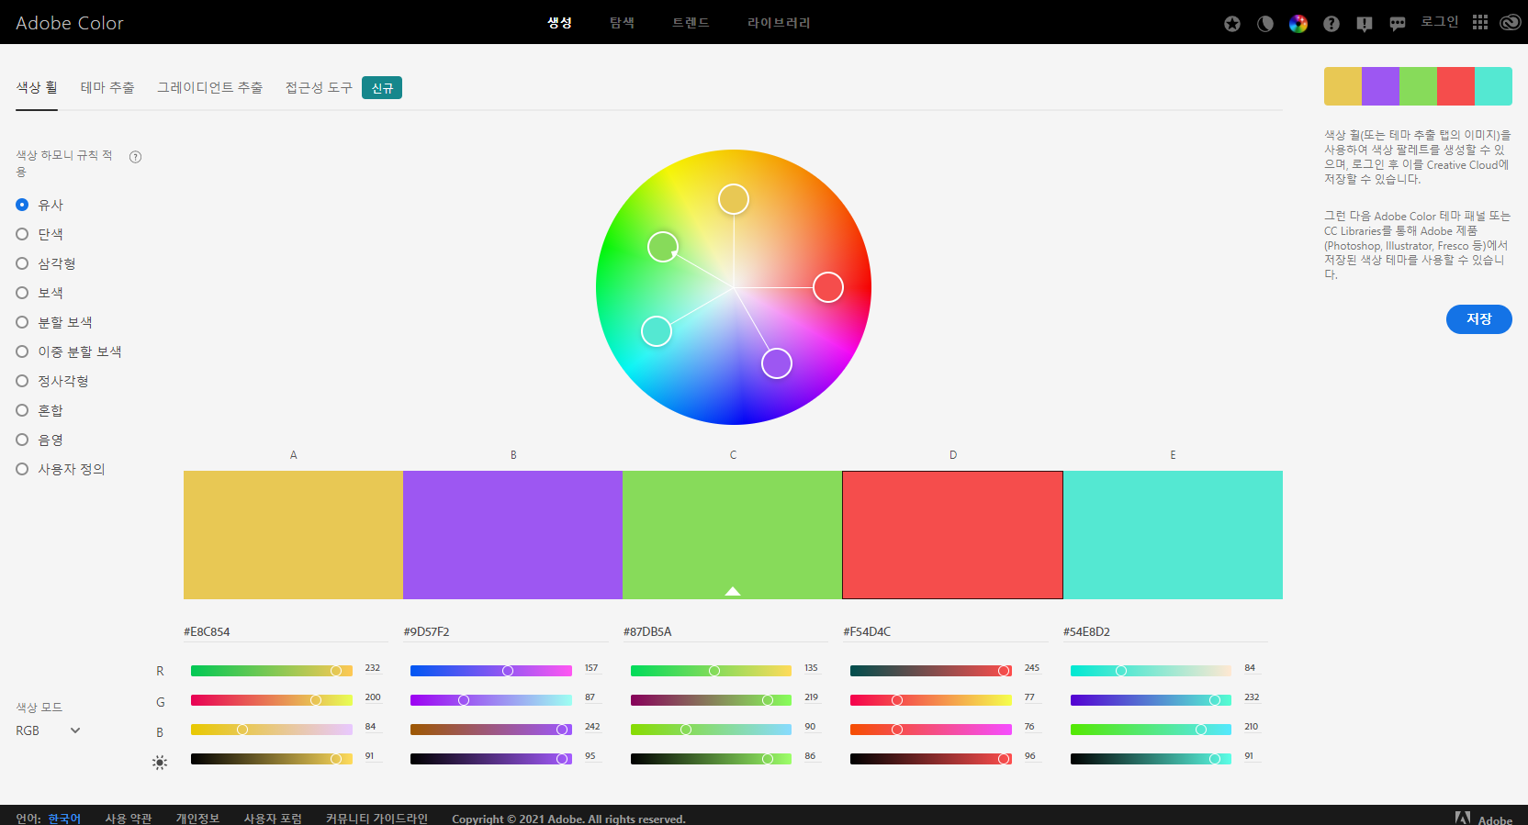Switch to the 테마 추출 tab
1528x825 pixels.
point(107,87)
